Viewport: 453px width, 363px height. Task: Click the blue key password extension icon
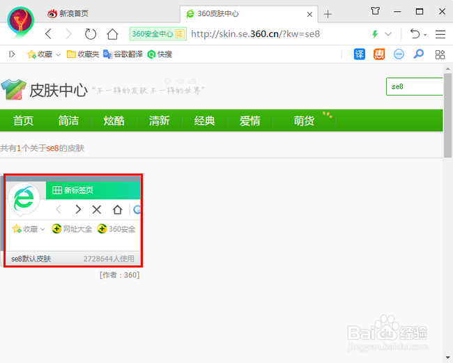pos(418,54)
